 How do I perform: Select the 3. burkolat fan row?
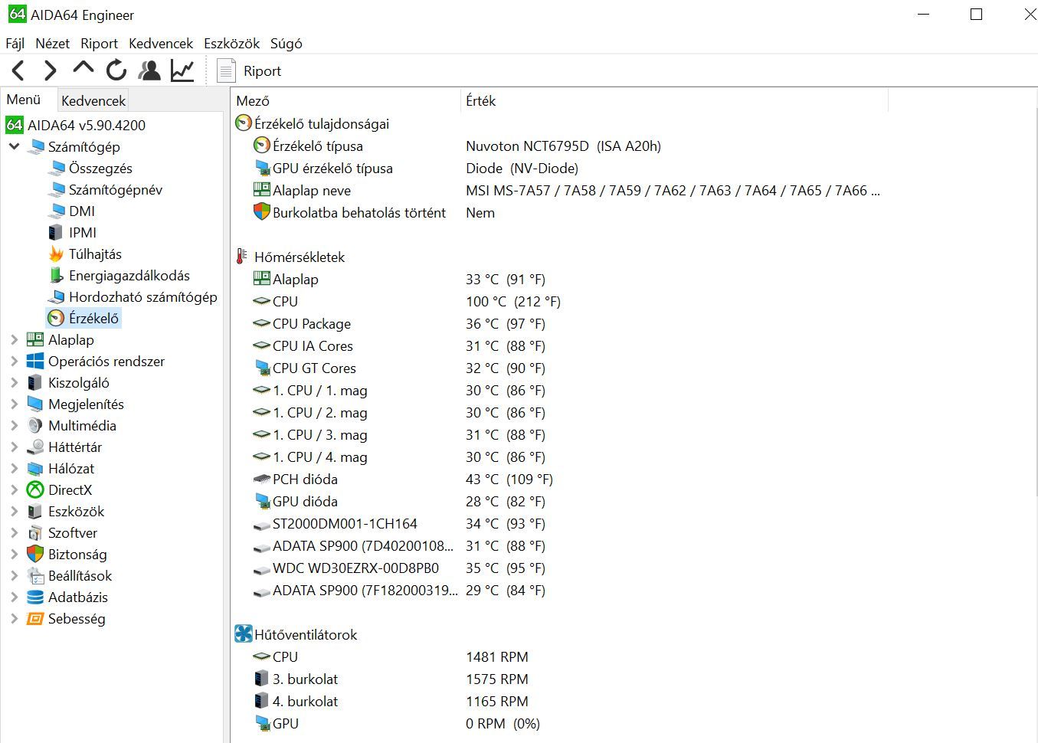(x=559, y=679)
